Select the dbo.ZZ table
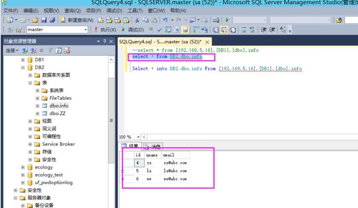358x208 pixels. point(57,113)
